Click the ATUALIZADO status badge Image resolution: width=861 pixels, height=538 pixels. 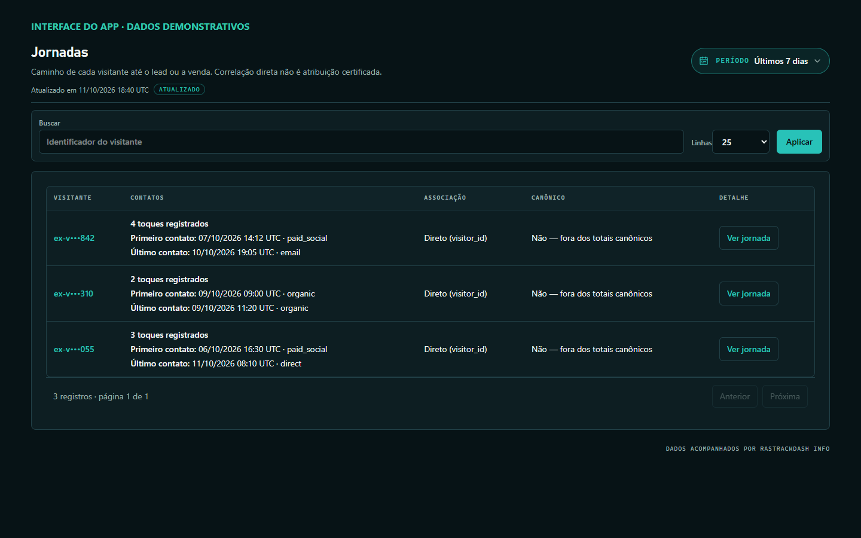point(179,90)
